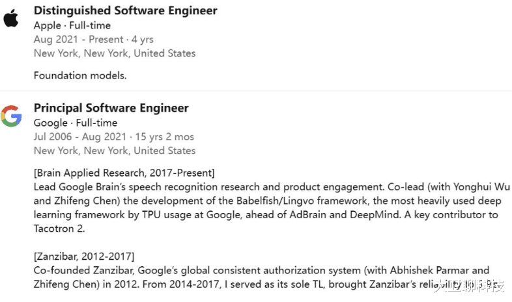This screenshot has width=512, height=302.
Task: Click the "[Zanzibar, 2012-2017]" section heading
Action: 83,257
